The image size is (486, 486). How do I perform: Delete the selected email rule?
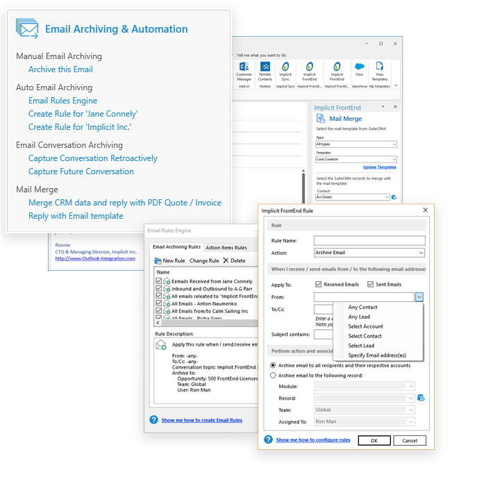pos(234,260)
